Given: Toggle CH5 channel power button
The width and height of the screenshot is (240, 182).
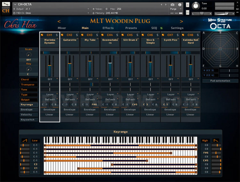Looking at the screenshot, I should pos(123,35).
